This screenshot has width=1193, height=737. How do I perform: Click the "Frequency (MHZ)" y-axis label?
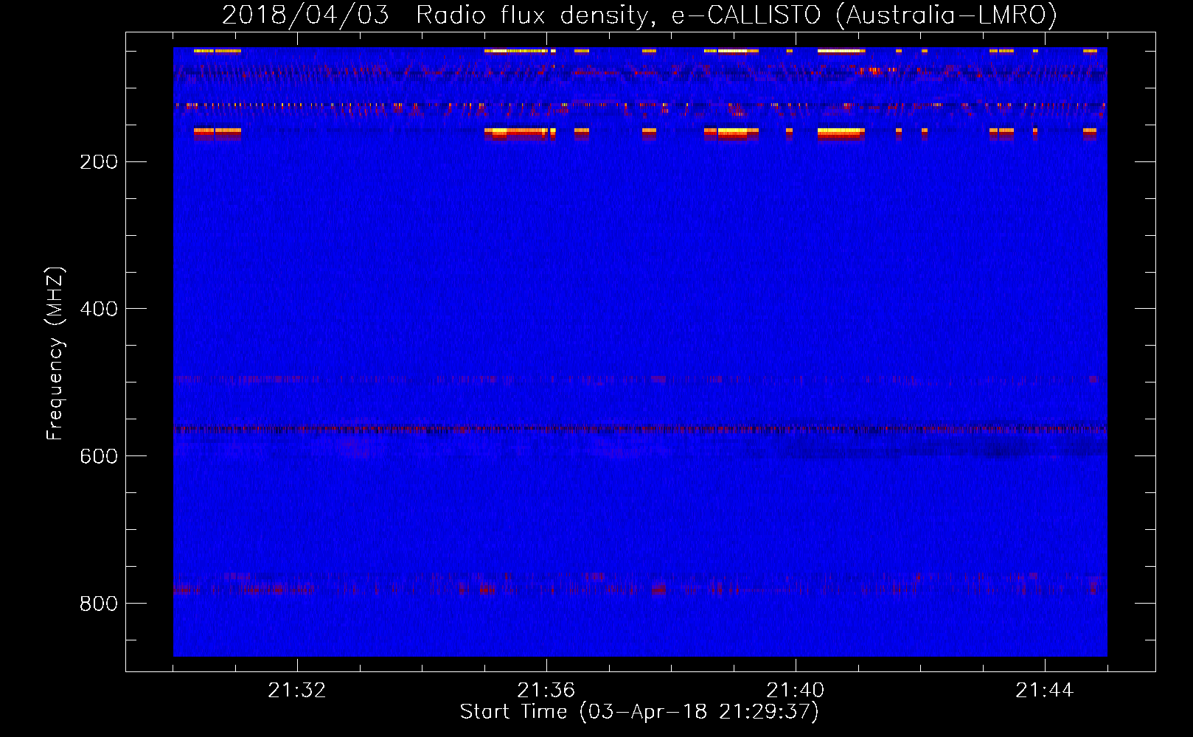coord(55,353)
